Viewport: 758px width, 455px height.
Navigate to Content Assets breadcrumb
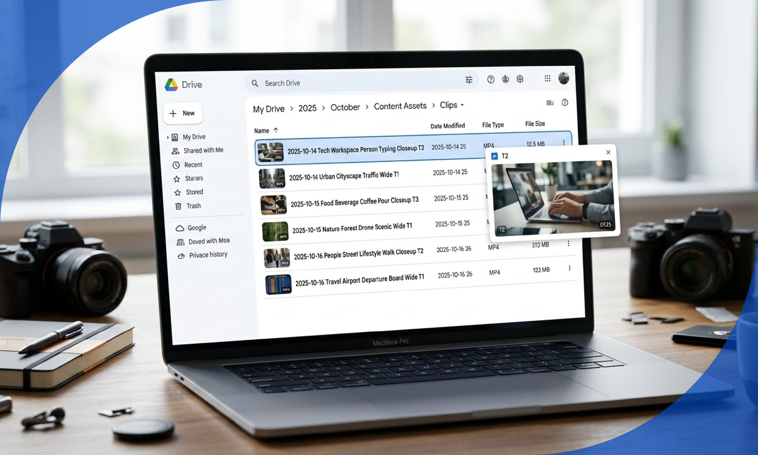tap(400, 106)
